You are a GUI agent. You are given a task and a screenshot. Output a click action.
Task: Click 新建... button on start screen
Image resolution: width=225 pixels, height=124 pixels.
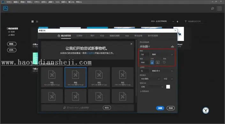[12, 44]
